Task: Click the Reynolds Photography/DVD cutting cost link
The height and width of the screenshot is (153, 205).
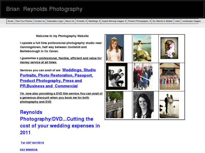Action: (x=60, y=122)
